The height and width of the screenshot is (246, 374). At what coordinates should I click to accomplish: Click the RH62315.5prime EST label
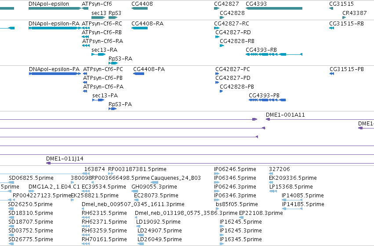point(104,213)
